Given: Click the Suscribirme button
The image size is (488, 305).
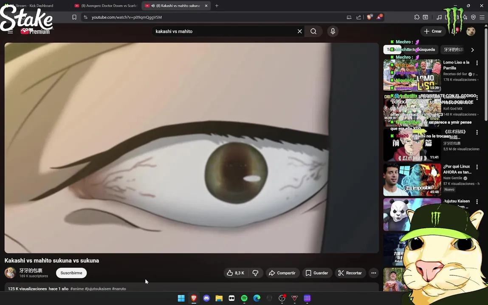Looking at the screenshot, I should (71, 273).
